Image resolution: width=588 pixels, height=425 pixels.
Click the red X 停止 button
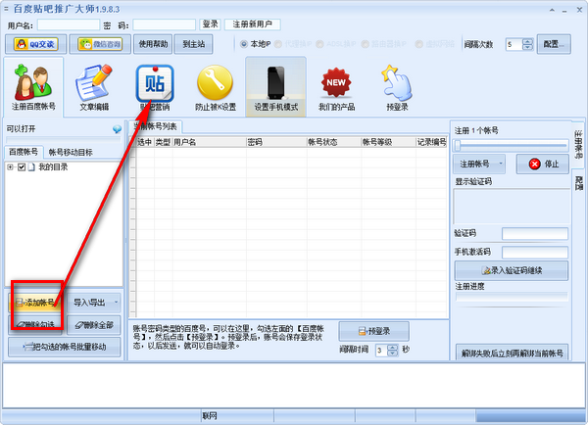click(x=543, y=165)
